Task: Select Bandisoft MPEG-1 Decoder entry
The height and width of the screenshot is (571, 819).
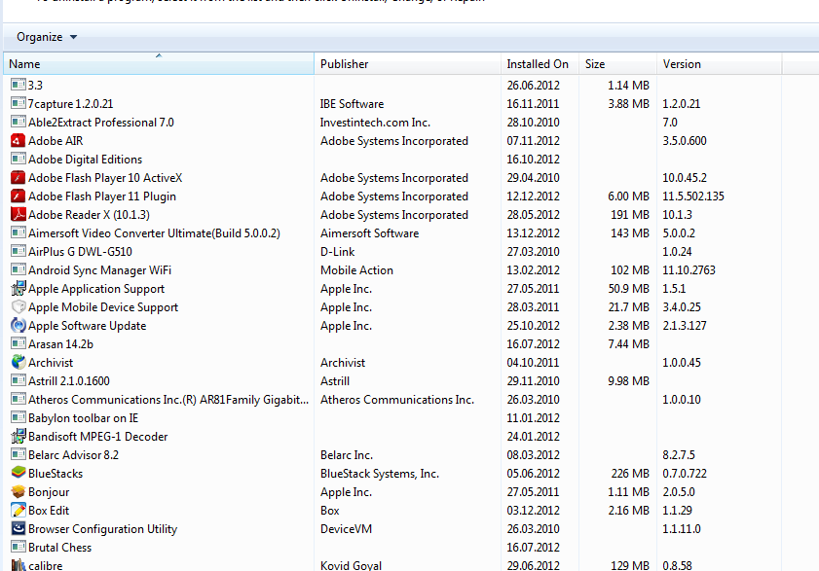Action: (97, 437)
